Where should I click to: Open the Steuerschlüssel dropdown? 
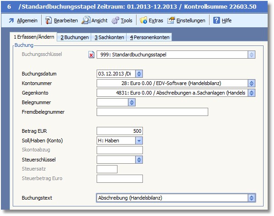coord(139,160)
